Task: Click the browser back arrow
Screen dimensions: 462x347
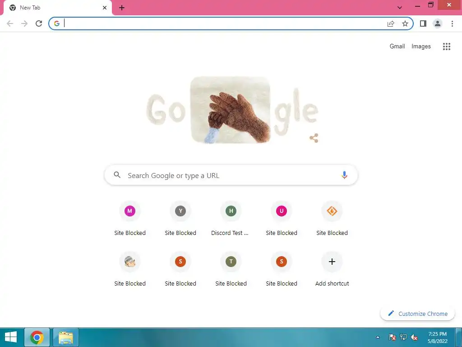Action: tap(10, 23)
